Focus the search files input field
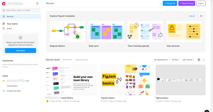Viewport: 213px width, 112px height. 21,10
